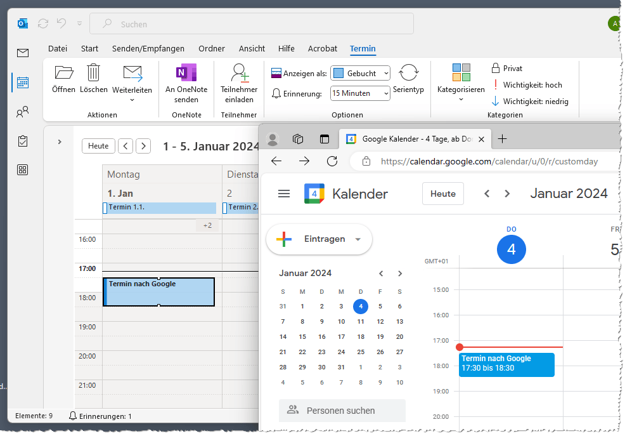This screenshot has height=436, width=625.
Task: Switch to the Start ribbon tab
Action: click(x=89, y=49)
